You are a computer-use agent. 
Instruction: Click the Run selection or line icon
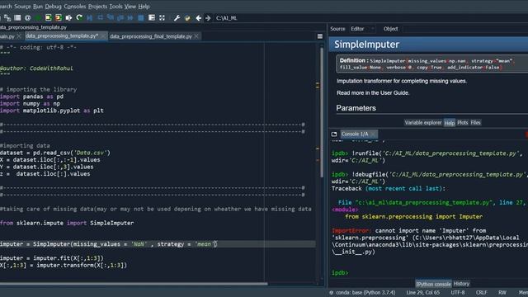coord(68,18)
